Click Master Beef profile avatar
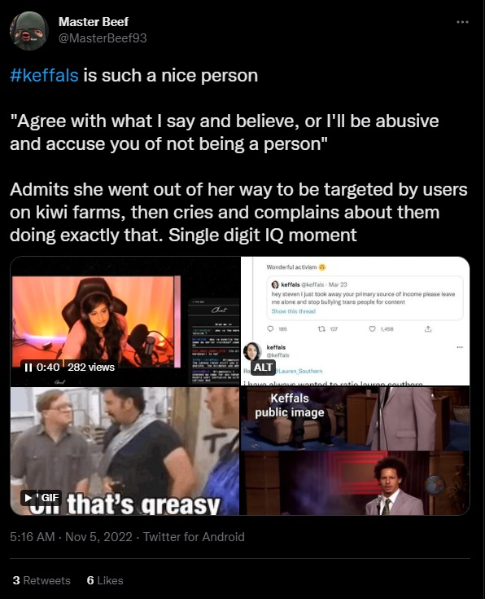This screenshot has width=485, height=599. click(x=29, y=31)
